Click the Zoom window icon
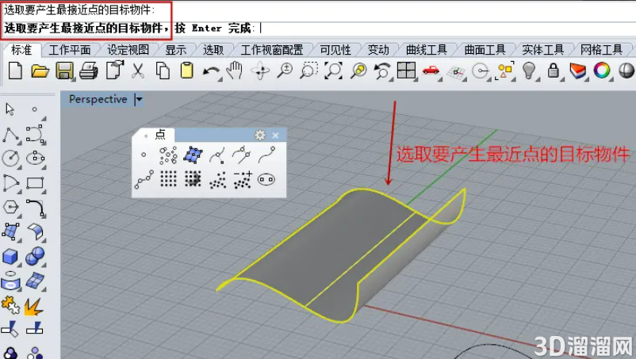Viewport: 636px width, 359px height. click(309, 71)
